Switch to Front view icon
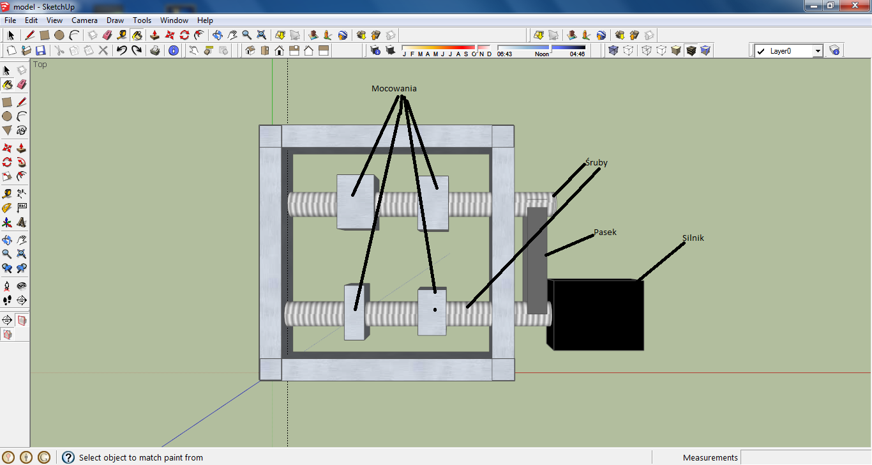Screen dimensions: 872x465 [279, 50]
